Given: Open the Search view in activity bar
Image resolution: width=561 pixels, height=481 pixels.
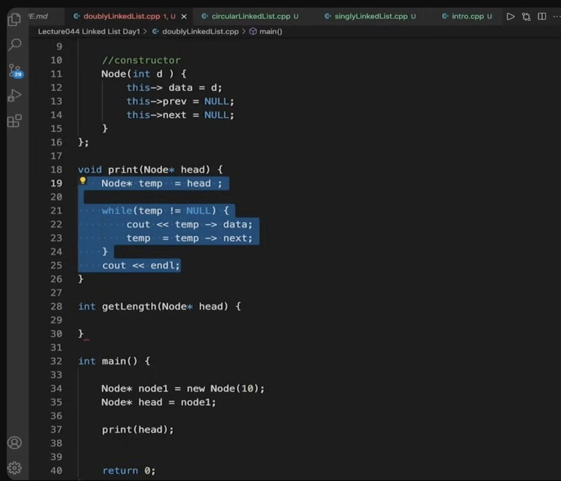Looking at the screenshot, I should point(15,45).
